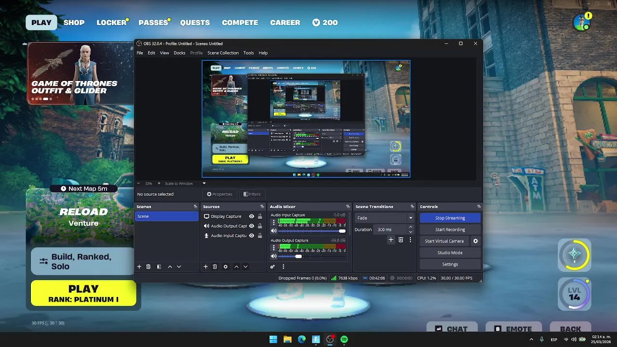Open the Tools menu in OBS
This screenshot has width=617, height=347.
click(249, 53)
